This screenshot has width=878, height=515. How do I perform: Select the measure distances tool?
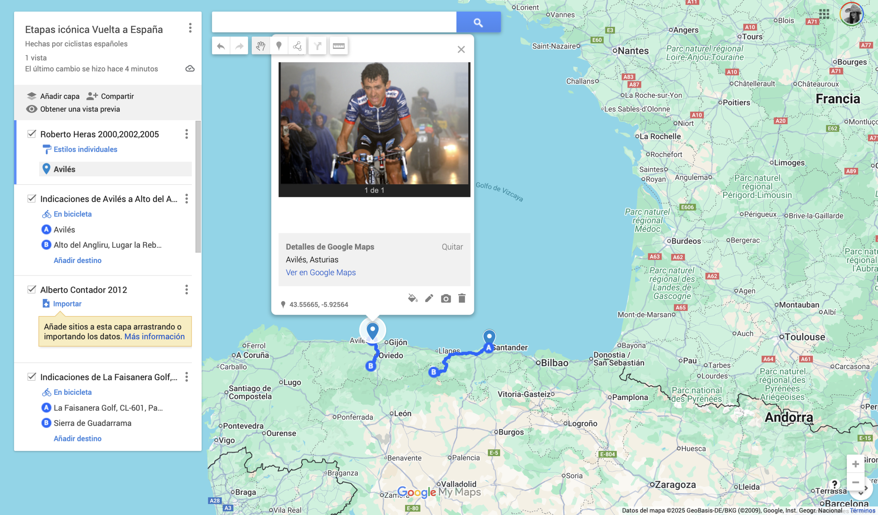(339, 45)
